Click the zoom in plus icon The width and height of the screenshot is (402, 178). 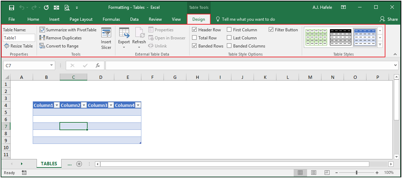click(377, 173)
